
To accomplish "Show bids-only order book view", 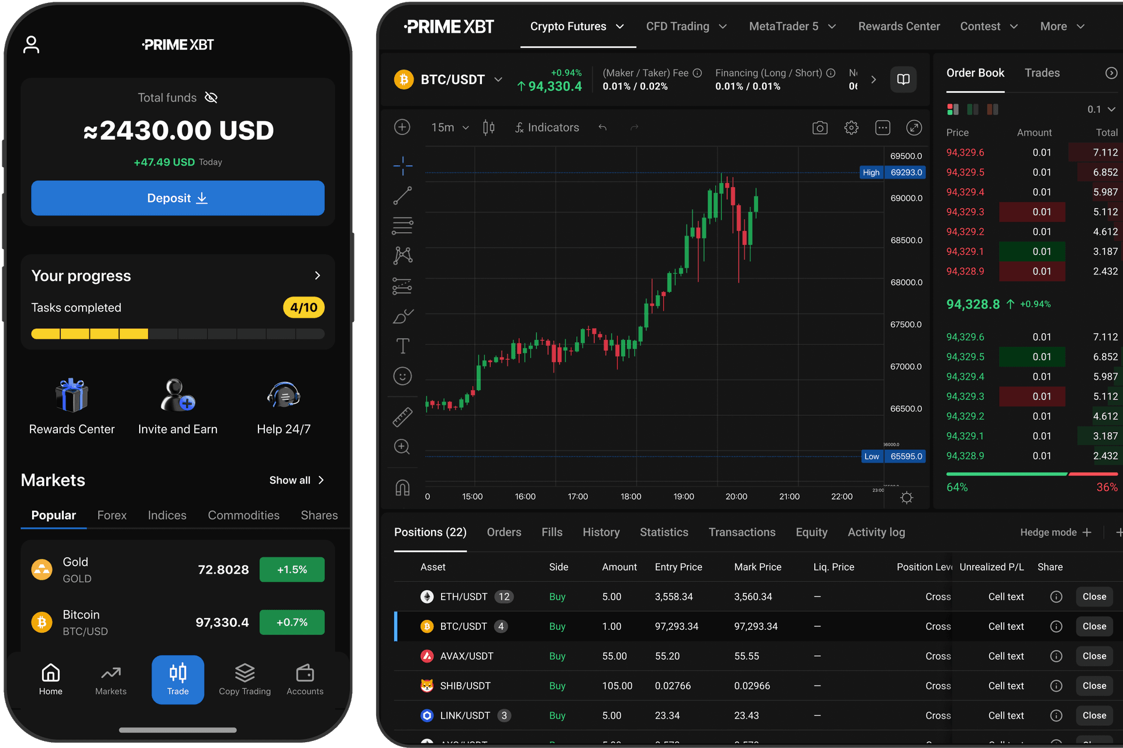I will pos(973,109).
